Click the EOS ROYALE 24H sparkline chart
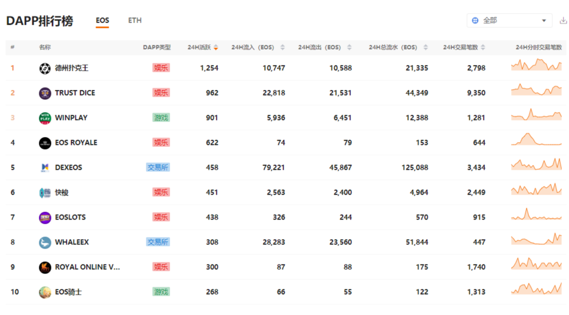The height and width of the screenshot is (315, 569). 536,139
